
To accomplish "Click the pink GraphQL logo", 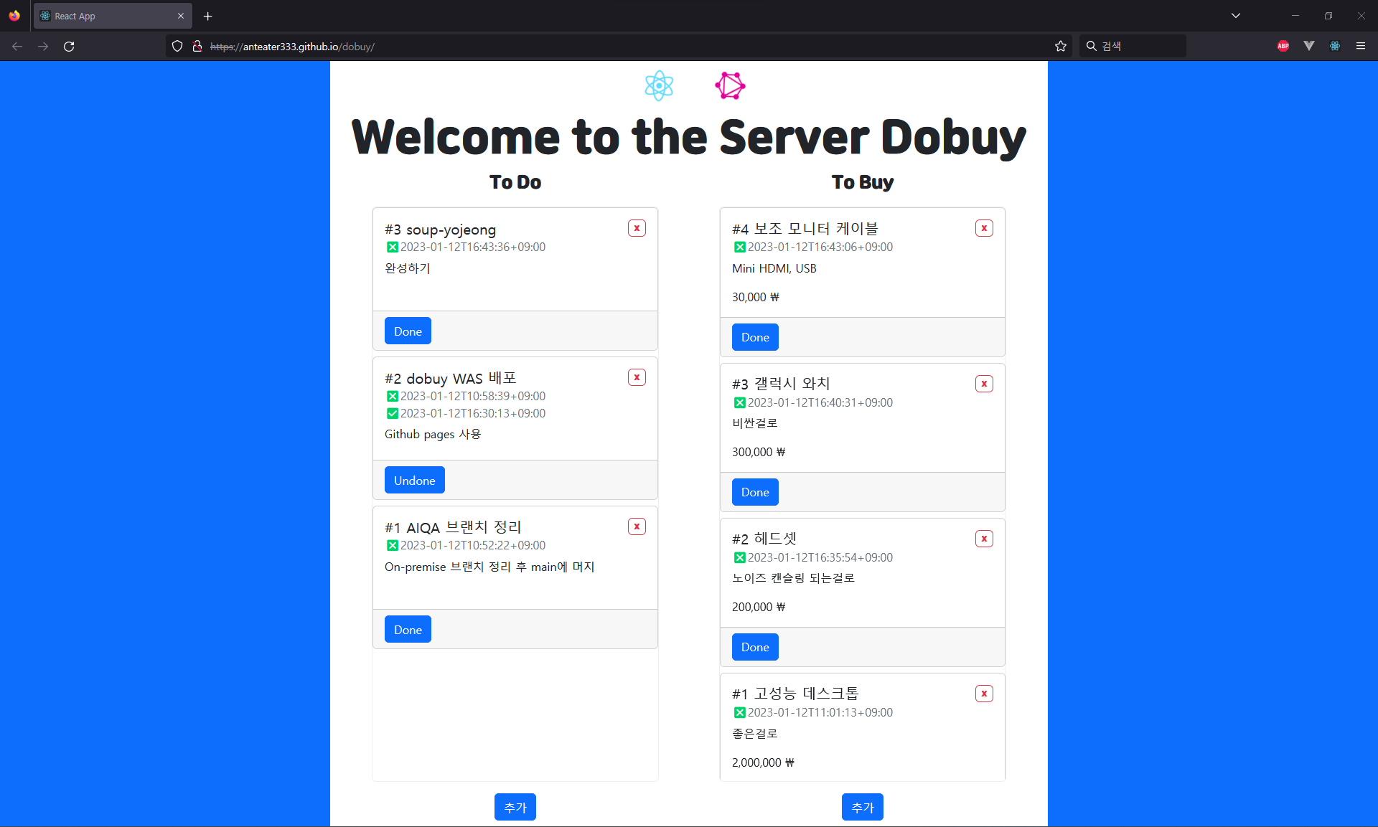I will pyautogui.click(x=730, y=86).
